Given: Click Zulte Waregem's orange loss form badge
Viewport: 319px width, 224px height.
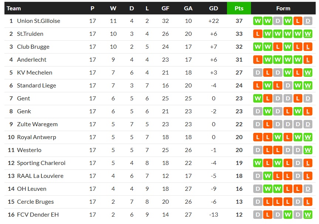Looking at the screenshot, I should tap(268, 124).
